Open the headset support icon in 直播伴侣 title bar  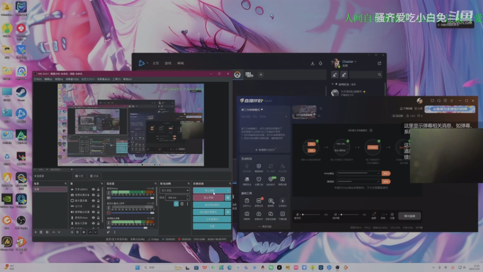pos(439,100)
